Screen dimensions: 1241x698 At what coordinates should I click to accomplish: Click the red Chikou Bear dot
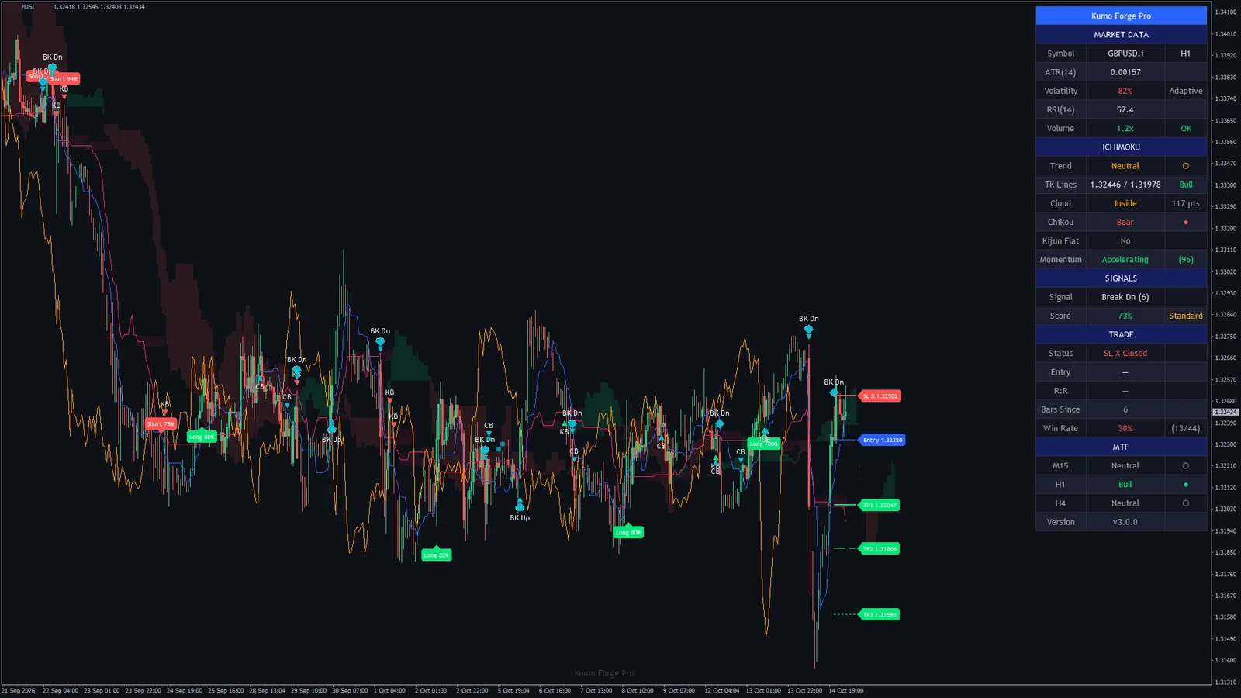tap(1185, 223)
